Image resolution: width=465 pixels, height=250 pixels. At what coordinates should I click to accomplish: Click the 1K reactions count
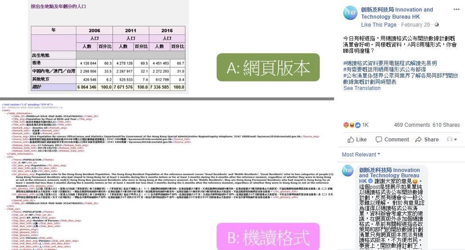[366, 125]
